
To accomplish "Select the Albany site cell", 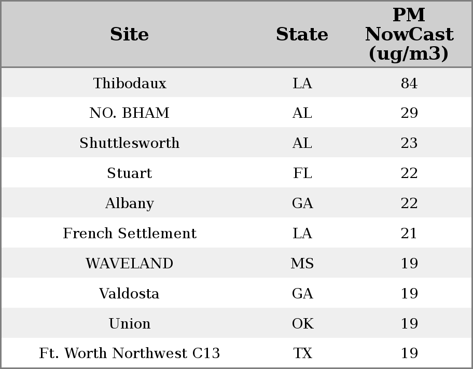I will tap(129, 203).
